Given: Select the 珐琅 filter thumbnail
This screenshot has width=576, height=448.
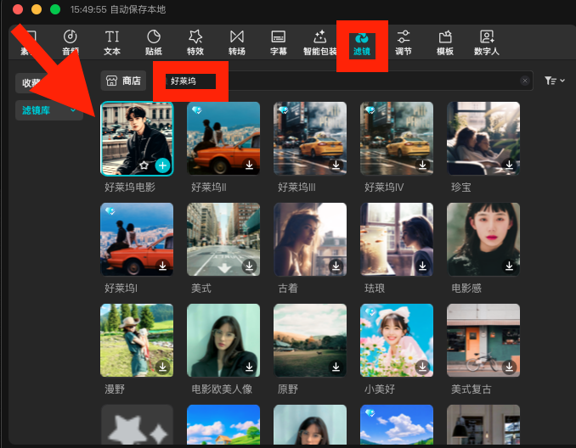Looking at the screenshot, I should tap(397, 239).
